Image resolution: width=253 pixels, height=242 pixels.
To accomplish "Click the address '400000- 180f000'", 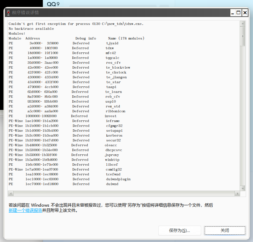I will click(44, 48).
